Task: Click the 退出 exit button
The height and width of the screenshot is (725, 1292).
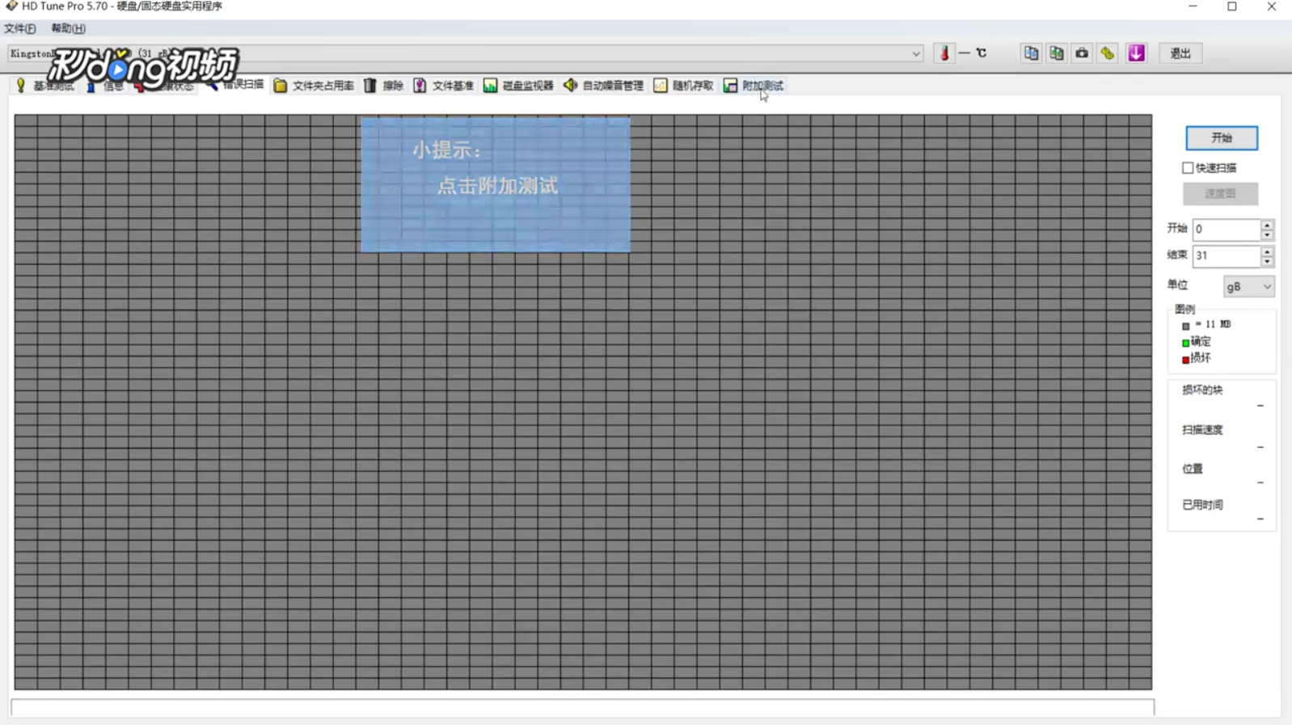Action: (1180, 53)
